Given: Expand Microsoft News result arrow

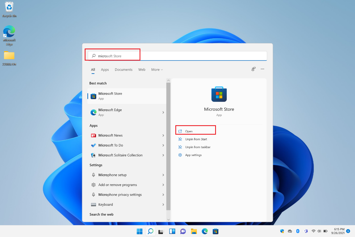Looking at the screenshot, I should point(163,135).
